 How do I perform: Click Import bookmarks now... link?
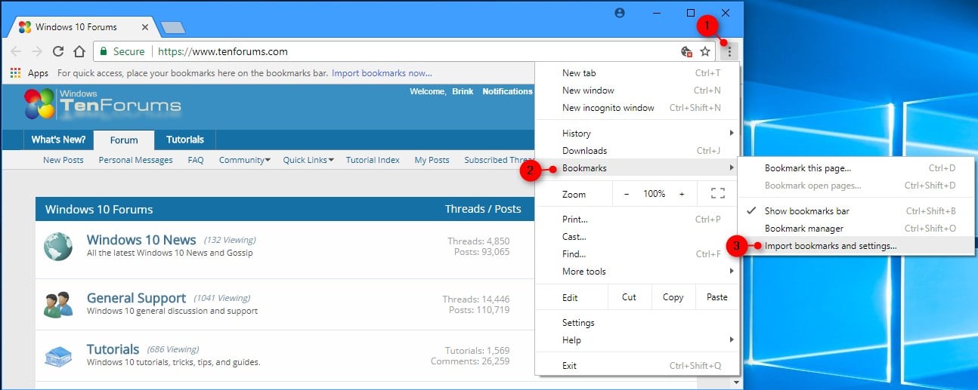[x=382, y=73]
